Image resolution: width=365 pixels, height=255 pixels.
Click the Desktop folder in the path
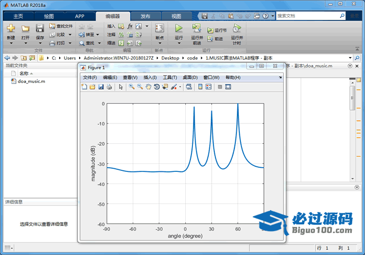(x=170, y=58)
